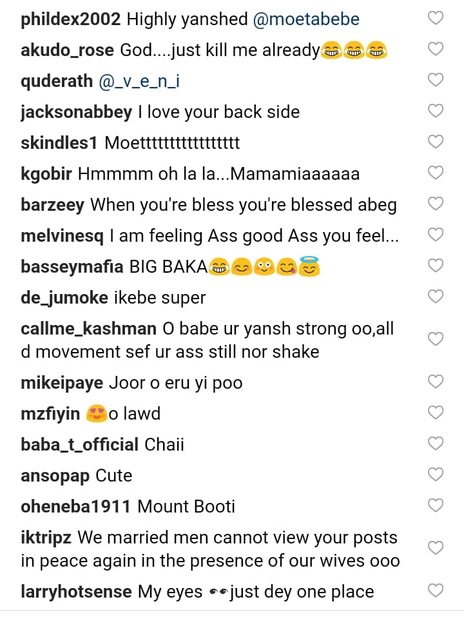Tap the heart next to akudo_rose's comment

(436, 49)
